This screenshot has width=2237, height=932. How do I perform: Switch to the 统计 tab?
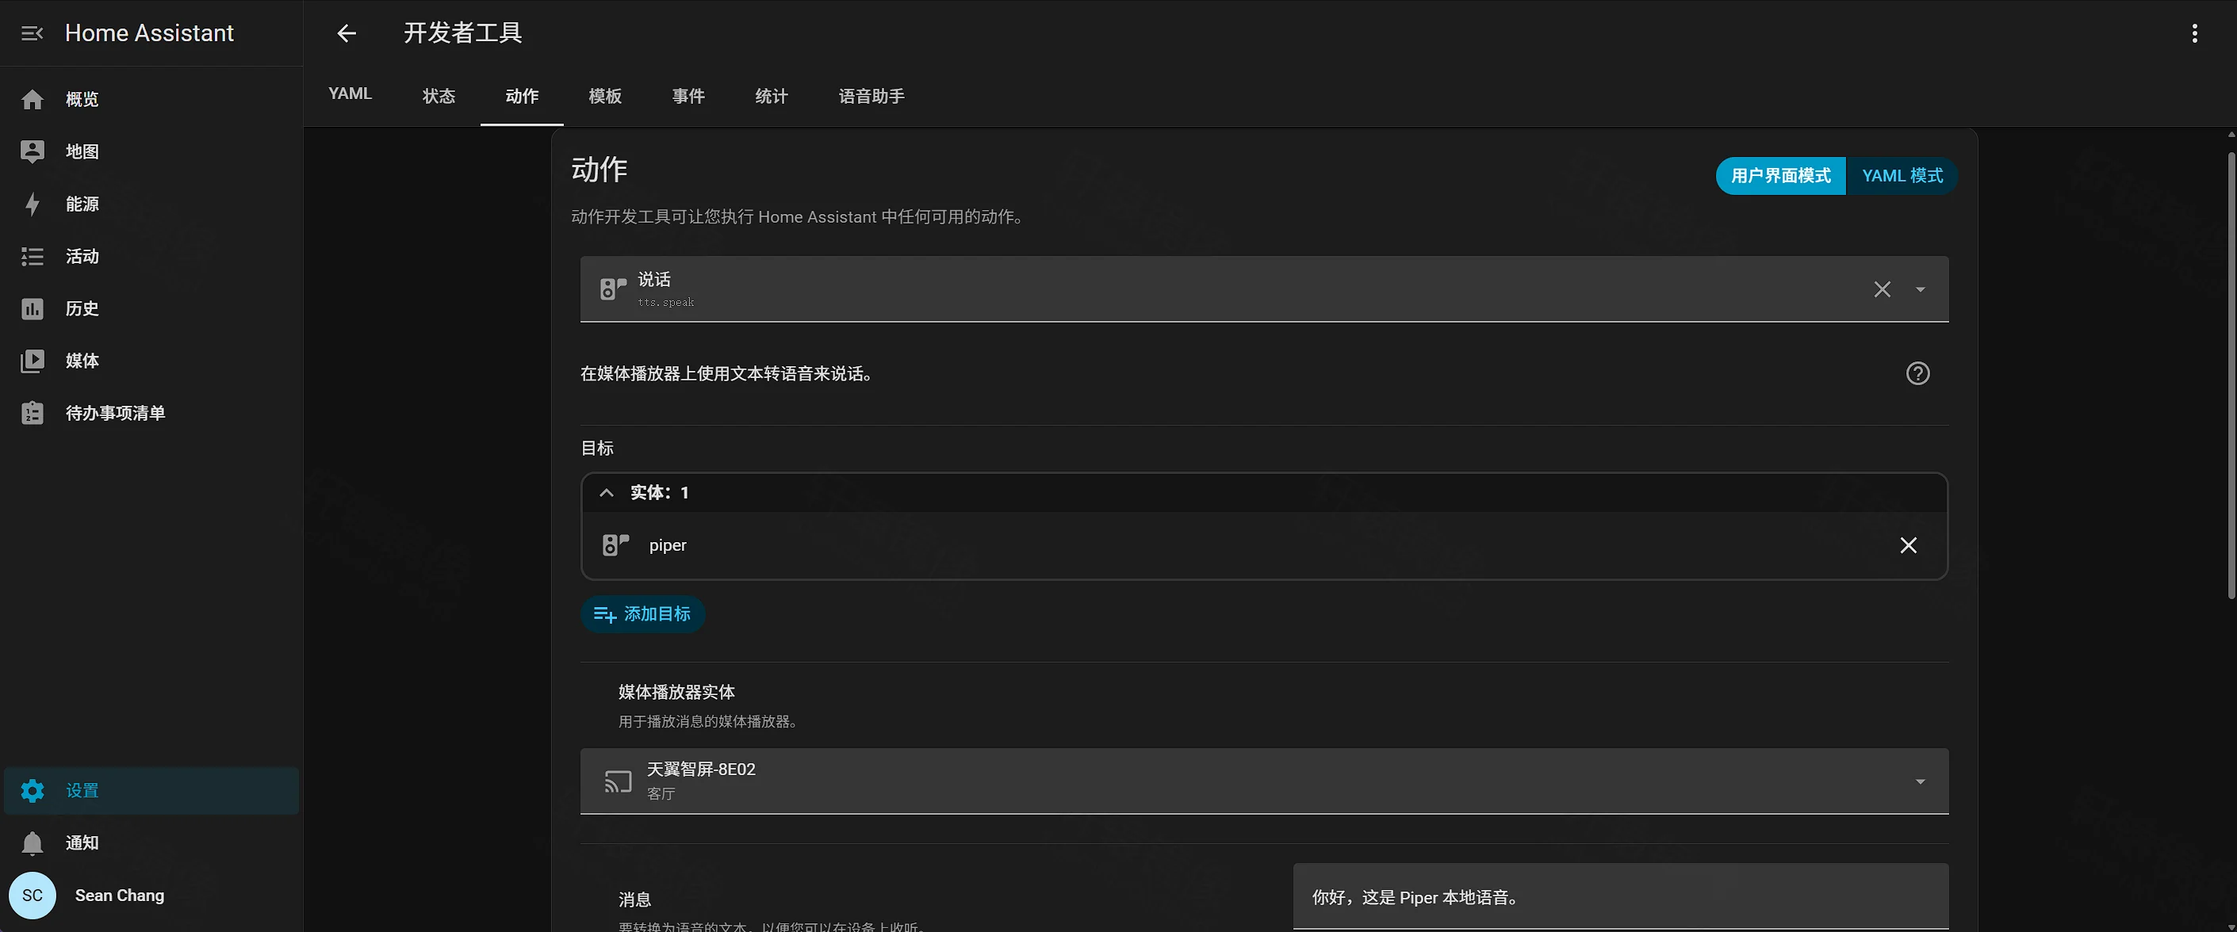click(x=772, y=95)
